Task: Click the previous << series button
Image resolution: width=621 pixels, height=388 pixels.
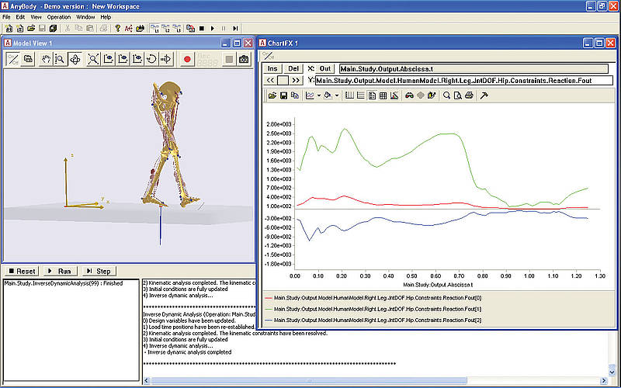Action: click(x=270, y=81)
